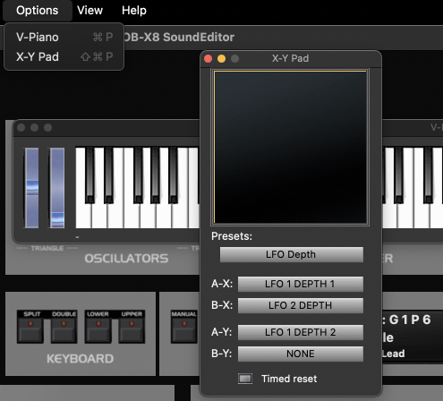Minimize the X-Y Pad window
Image resolution: width=443 pixels, height=401 pixels.
pos(221,59)
